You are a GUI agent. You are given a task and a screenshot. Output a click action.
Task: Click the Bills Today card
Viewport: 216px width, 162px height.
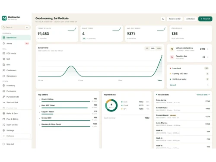tap(102, 34)
